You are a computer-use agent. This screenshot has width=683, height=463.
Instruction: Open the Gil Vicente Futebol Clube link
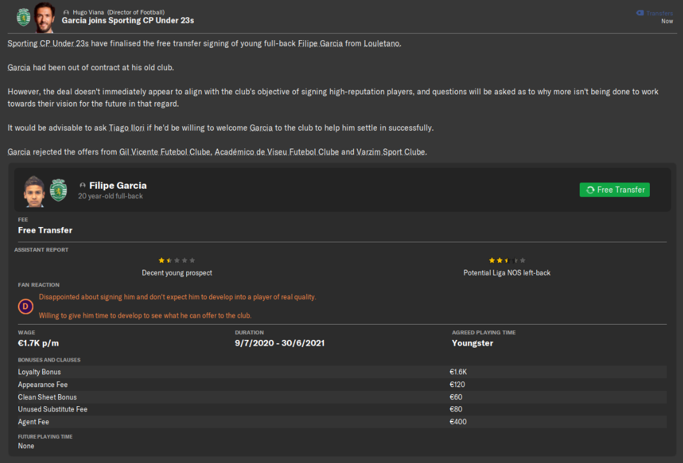coord(165,152)
